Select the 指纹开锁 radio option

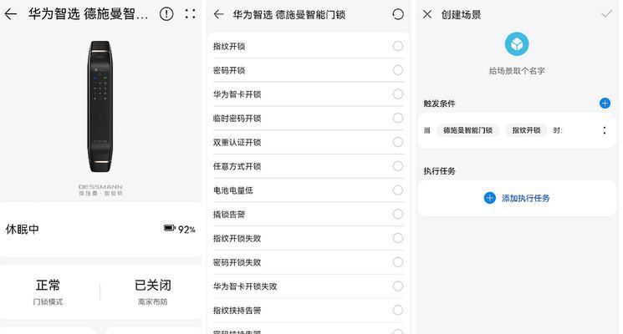pyautogui.click(x=398, y=46)
